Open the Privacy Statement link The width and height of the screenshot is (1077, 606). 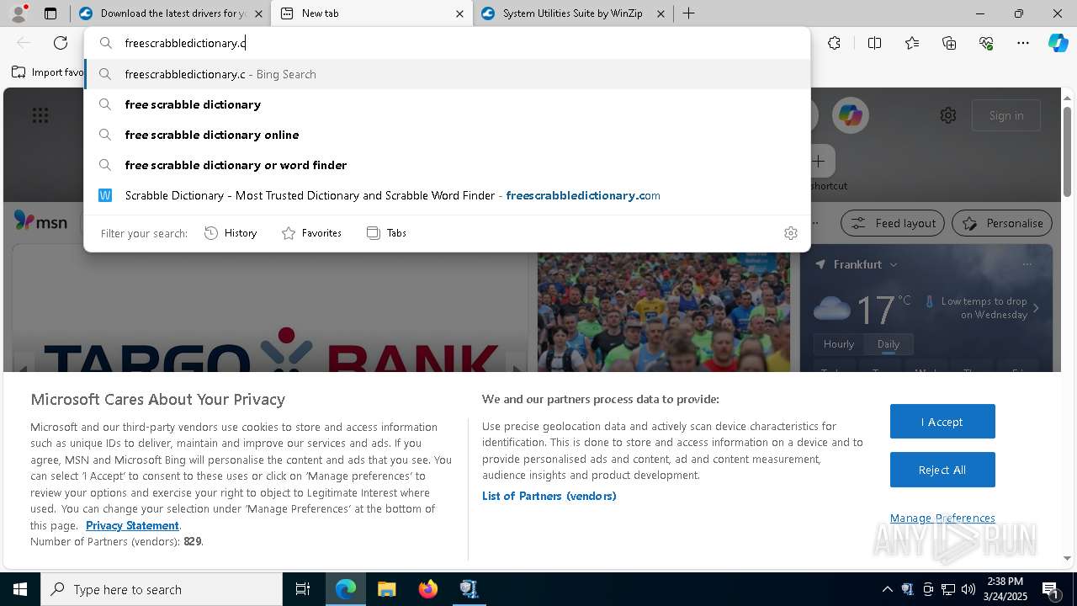point(132,525)
